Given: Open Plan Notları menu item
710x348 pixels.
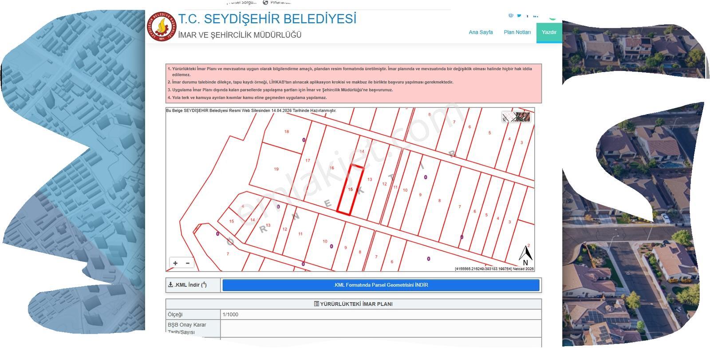Looking at the screenshot, I should (517, 32).
